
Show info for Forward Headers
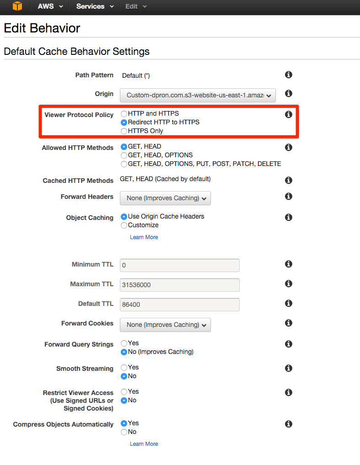(x=289, y=196)
